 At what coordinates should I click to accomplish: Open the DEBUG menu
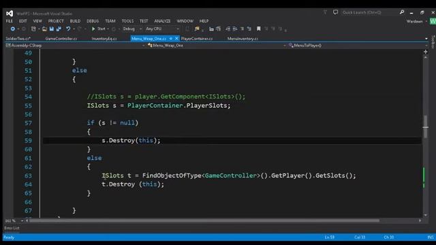(93, 21)
